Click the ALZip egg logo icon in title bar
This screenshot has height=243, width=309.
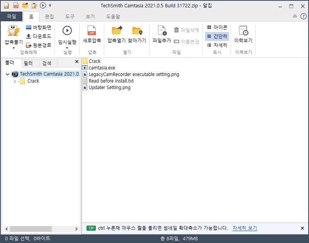pyautogui.click(x=6, y=5)
